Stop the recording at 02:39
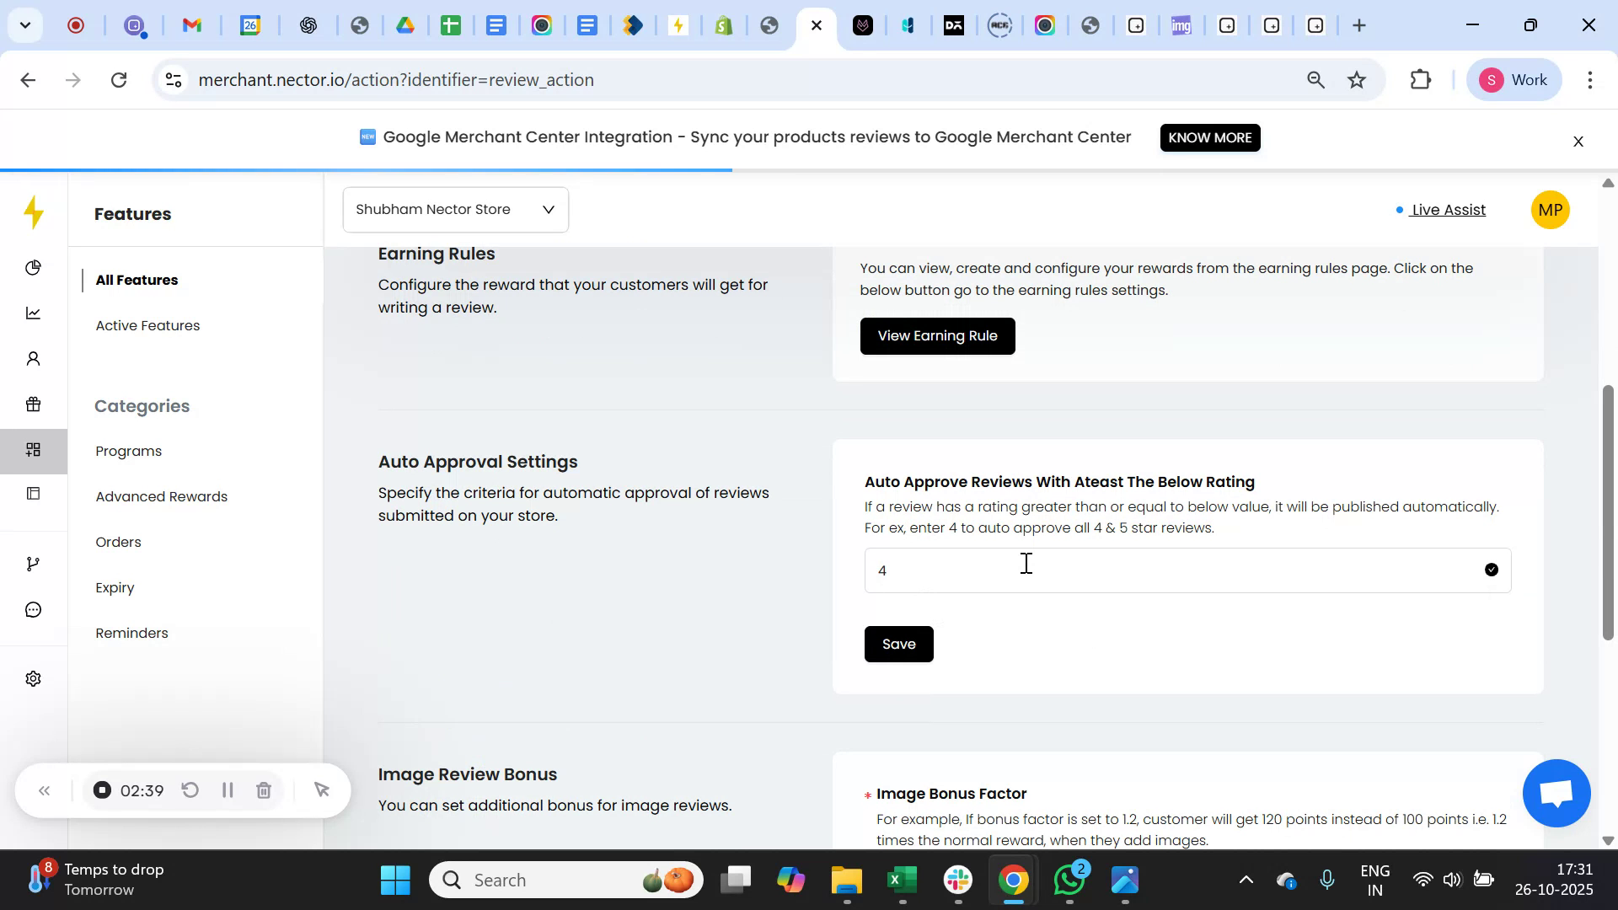 [x=102, y=790]
